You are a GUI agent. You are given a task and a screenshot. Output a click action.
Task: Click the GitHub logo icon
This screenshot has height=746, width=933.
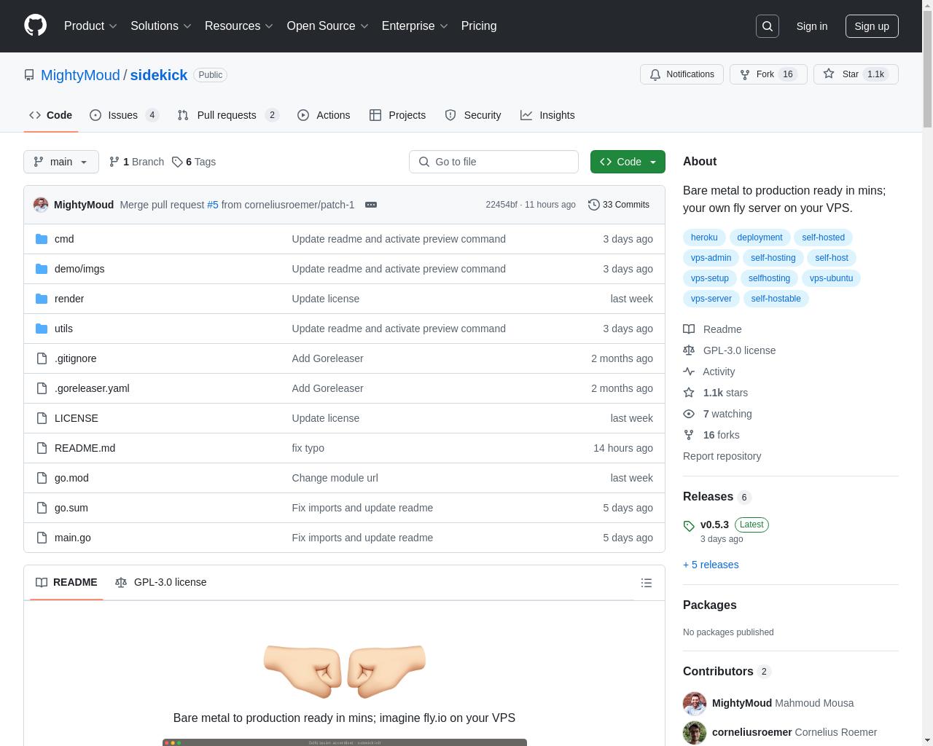coord(35,25)
